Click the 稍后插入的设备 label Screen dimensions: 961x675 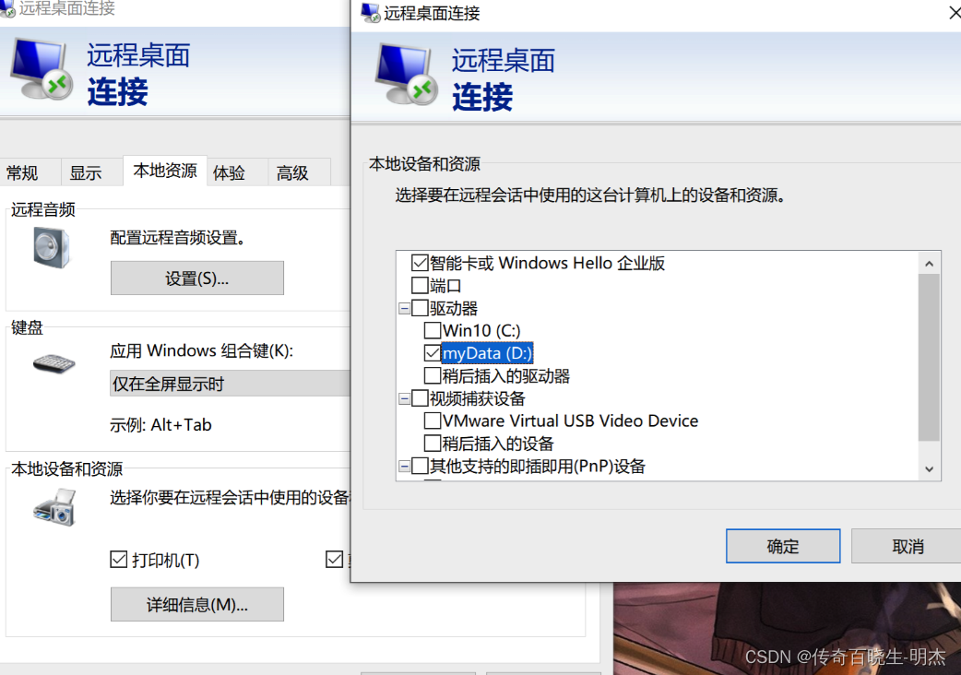(498, 443)
